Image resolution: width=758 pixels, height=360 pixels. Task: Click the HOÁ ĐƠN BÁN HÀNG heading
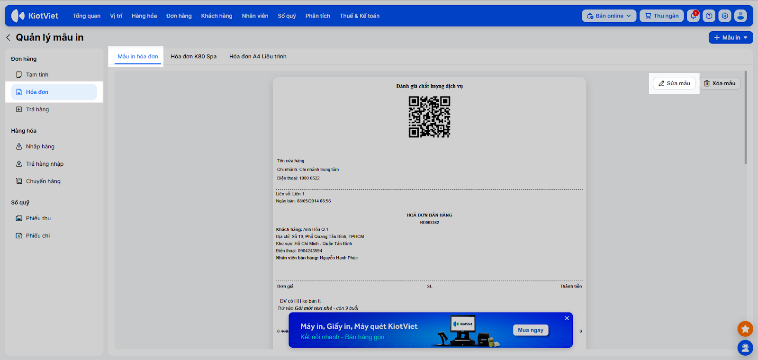pos(429,215)
